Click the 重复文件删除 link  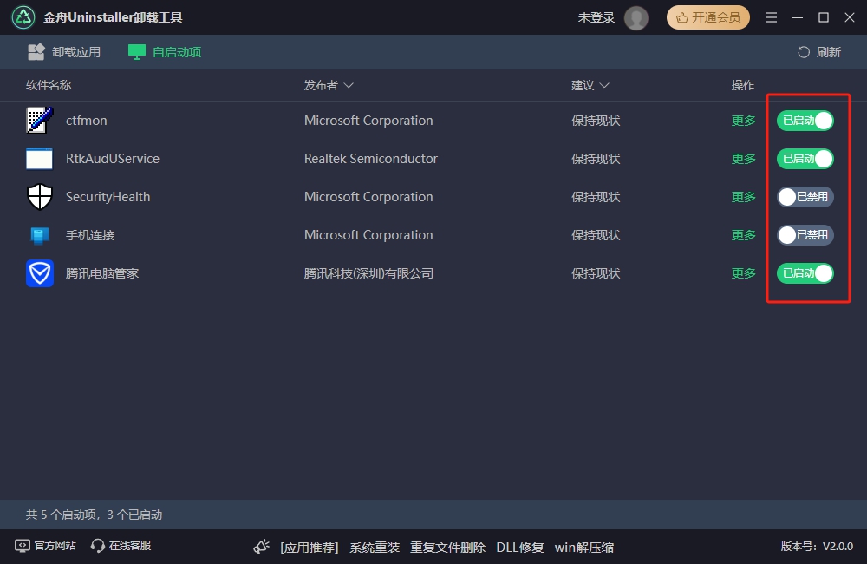(x=447, y=548)
